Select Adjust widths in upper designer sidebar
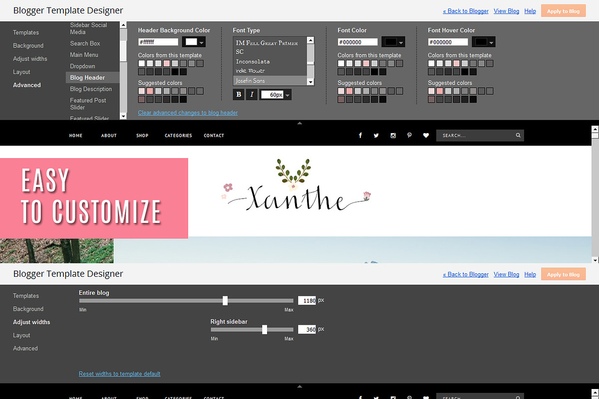 click(30, 59)
